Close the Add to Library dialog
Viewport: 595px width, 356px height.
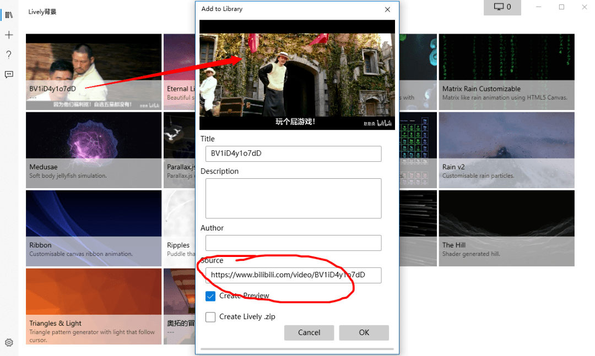[387, 9]
